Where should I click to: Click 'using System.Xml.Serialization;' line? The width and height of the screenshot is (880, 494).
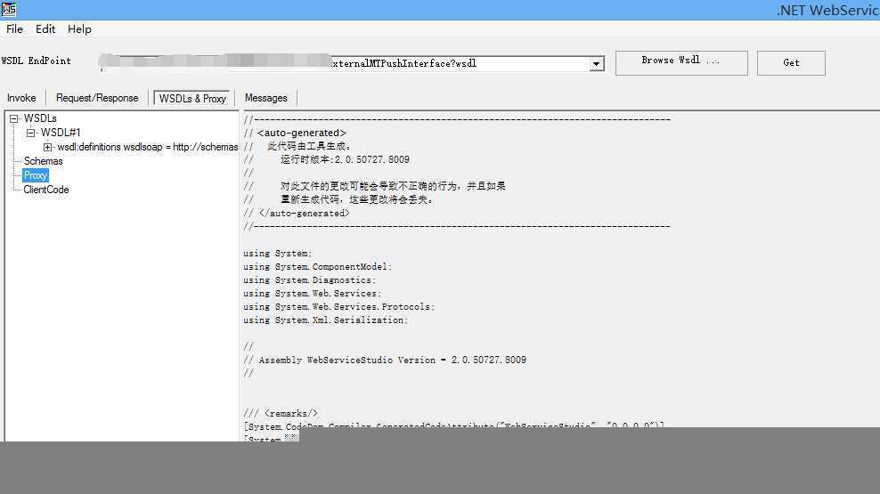(325, 320)
